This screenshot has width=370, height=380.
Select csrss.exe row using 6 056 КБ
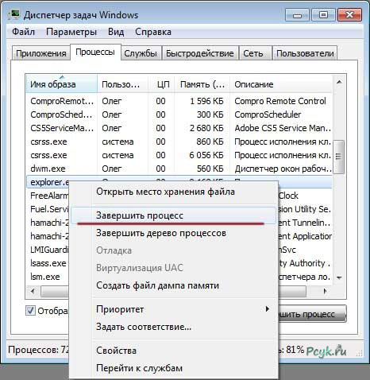[179, 155]
